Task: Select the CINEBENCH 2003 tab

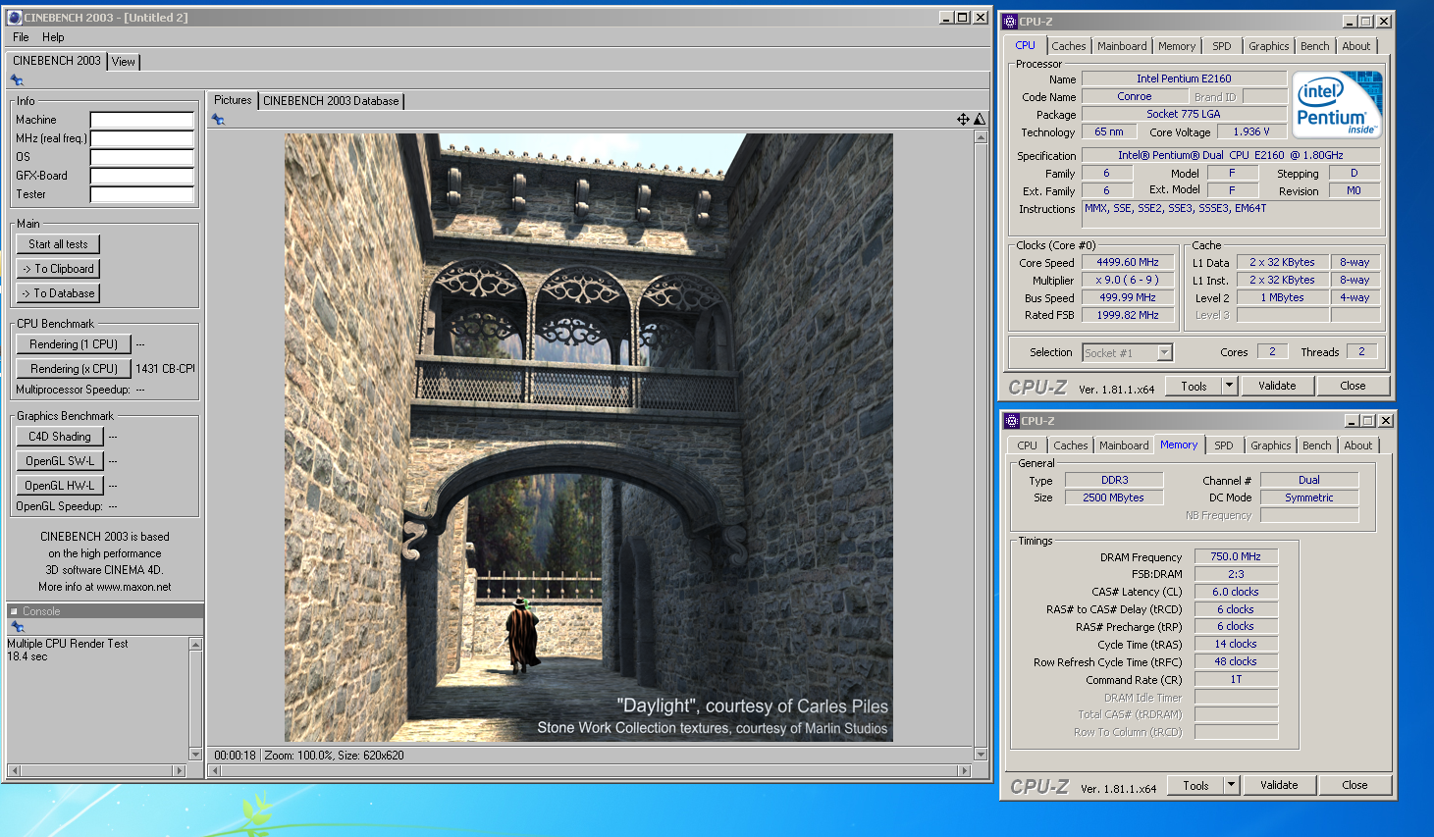Action: tap(57, 61)
